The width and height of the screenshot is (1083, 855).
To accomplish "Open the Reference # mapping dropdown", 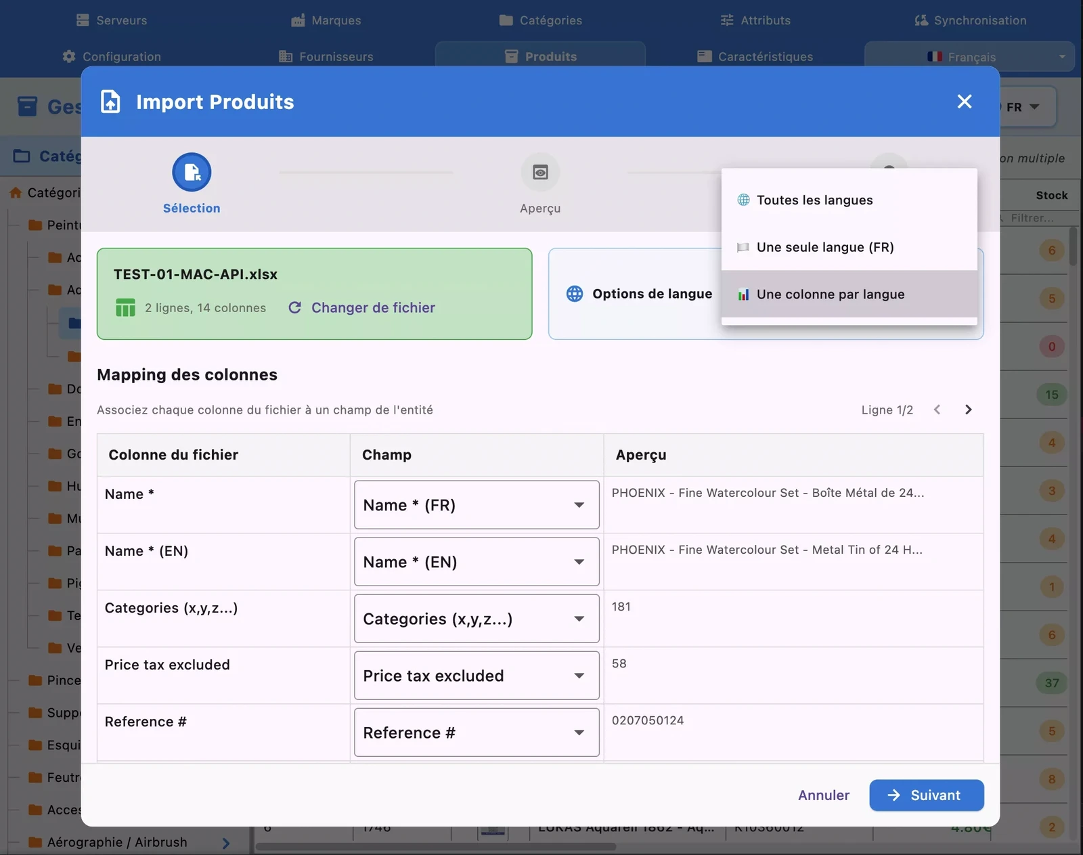I will (x=476, y=732).
